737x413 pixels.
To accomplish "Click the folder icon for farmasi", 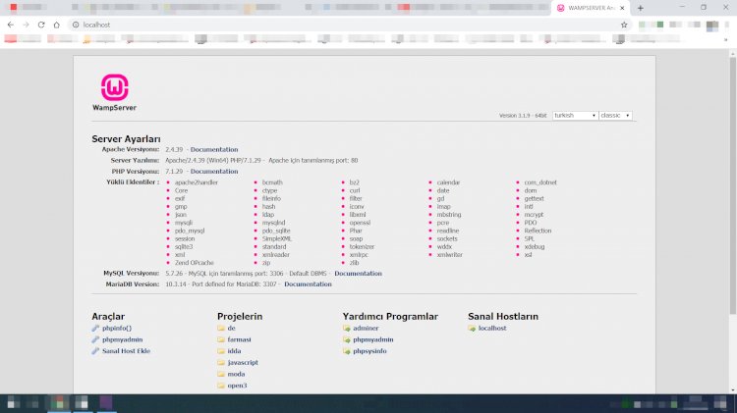I will (221, 339).
